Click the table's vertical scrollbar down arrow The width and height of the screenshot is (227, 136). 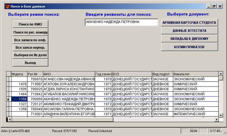click(x=221, y=115)
